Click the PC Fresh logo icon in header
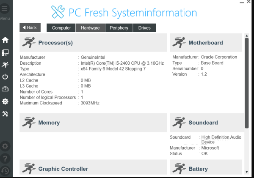Viewport: 254px width, 178px height. pos(58,12)
